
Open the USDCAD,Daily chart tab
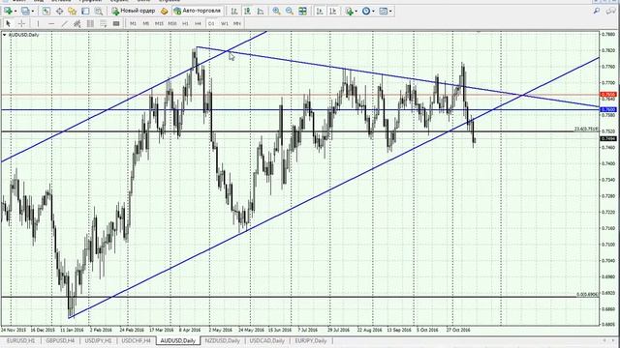pyautogui.click(x=267, y=340)
